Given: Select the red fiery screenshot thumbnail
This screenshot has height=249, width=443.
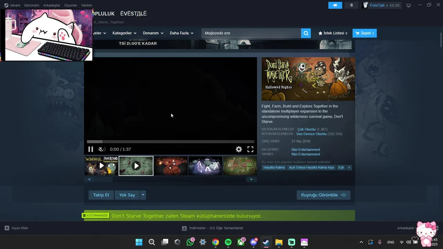Looking at the screenshot, I should click(x=171, y=166).
